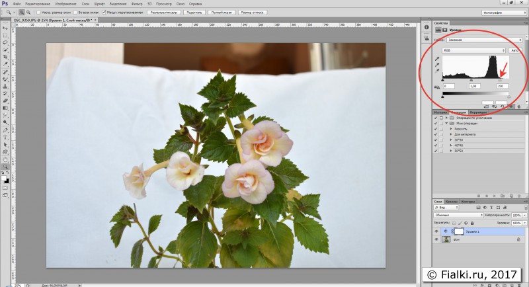
Task: Expand the 'Операции по умолчанию' action set
Action: pyautogui.click(x=447, y=118)
